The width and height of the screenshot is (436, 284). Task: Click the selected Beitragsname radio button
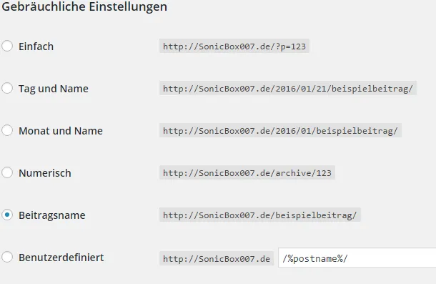pyautogui.click(x=7, y=215)
